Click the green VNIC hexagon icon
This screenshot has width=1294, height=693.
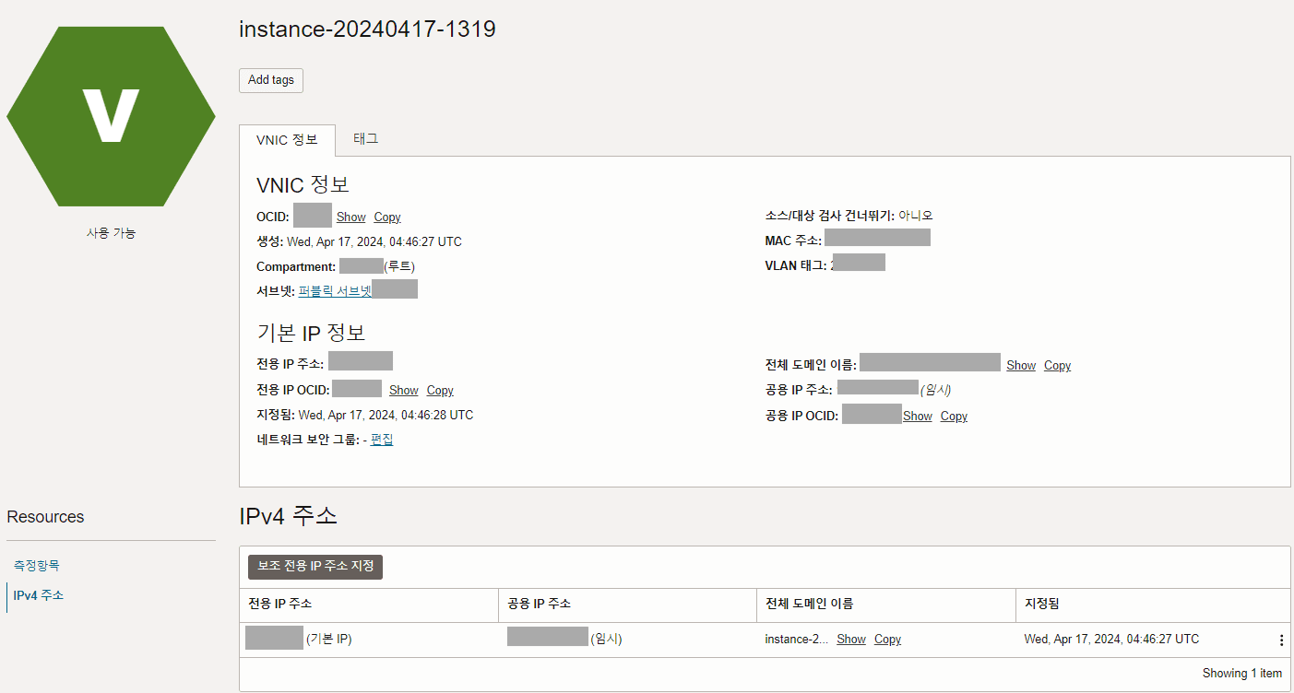pos(111,116)
